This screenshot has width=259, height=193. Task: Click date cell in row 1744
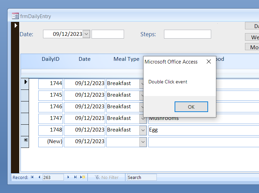pyautogui.click(x=85, y=84)
